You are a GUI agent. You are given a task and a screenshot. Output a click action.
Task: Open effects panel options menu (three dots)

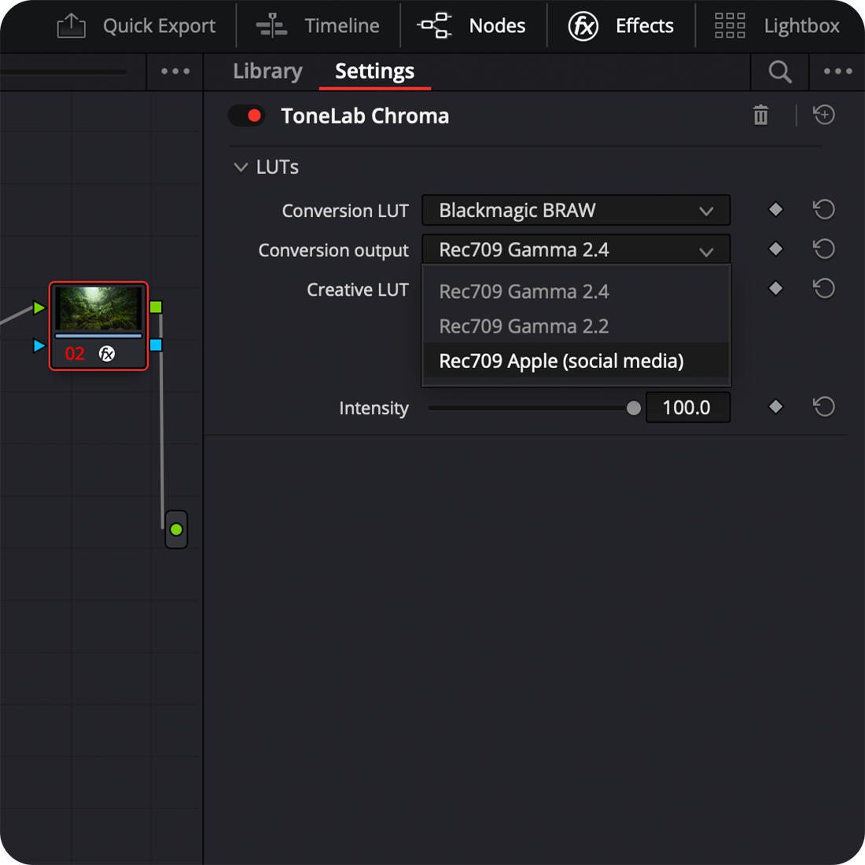click(837, 72)
